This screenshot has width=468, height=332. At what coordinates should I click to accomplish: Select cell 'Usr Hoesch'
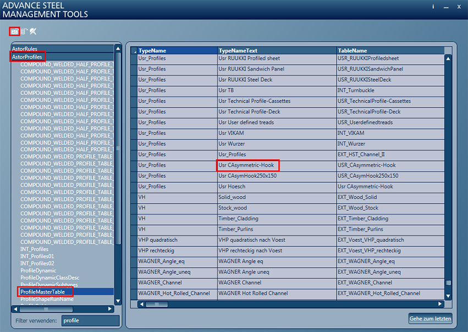pyautogui.click(x=277, y=187)
